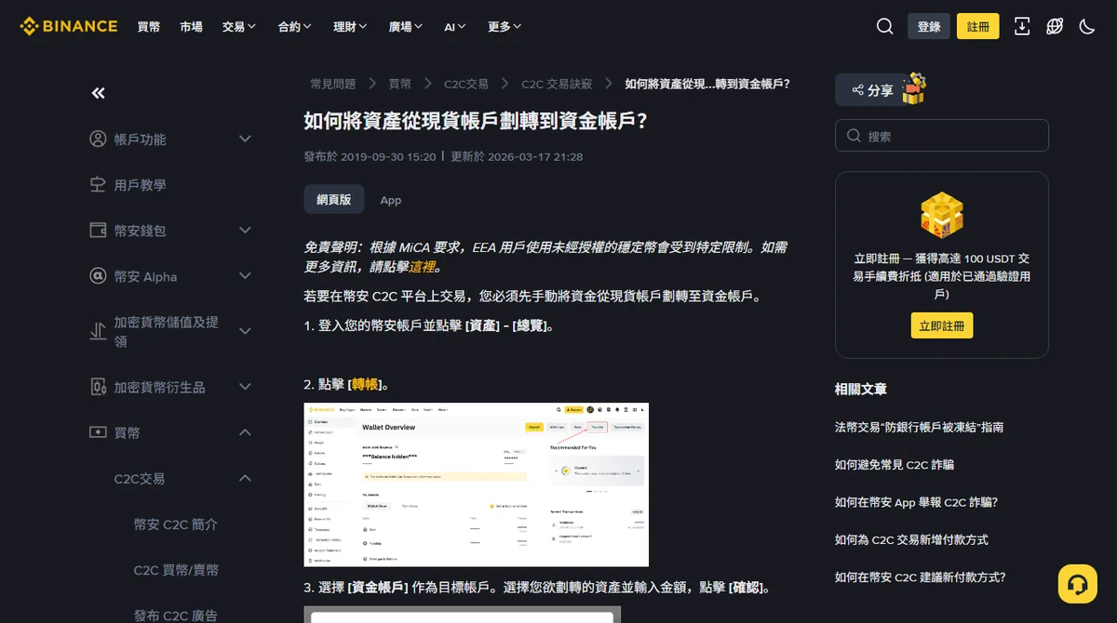The width and height of the screenshot is (1117, 623).
Task: Click C2C交易 breadcrumb link
Action: (466, 84)
